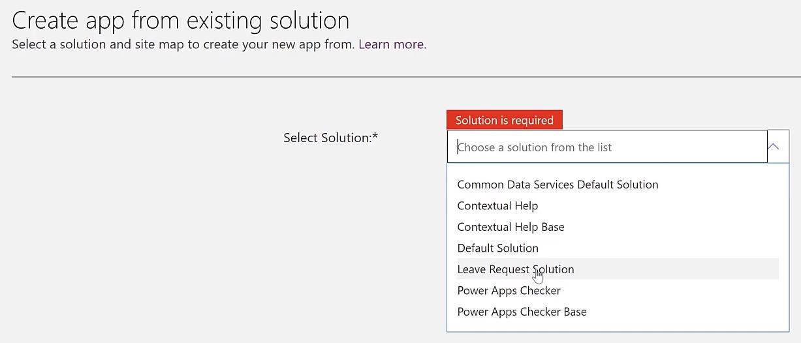Pick Power Apps Checker Base option

(522, 312)
